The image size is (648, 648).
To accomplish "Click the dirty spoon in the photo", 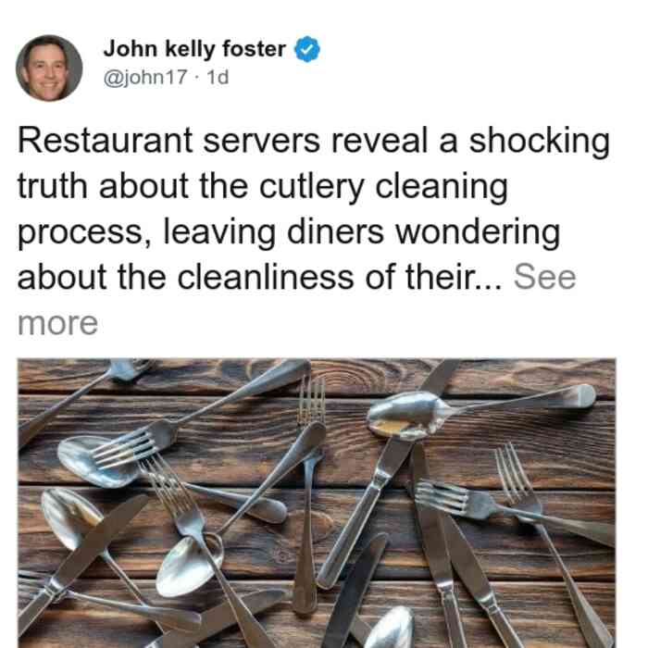I will 407,417.
